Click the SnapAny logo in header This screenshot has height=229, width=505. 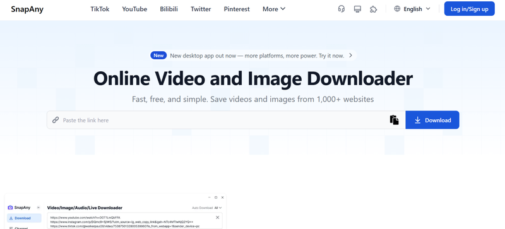[x=27, y=9]
